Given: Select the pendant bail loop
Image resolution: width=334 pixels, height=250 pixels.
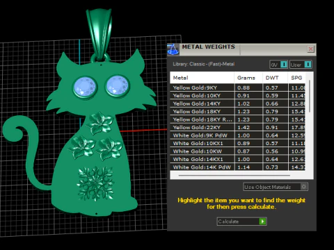Looking at the screenshot, I should [x=100, y=35].
